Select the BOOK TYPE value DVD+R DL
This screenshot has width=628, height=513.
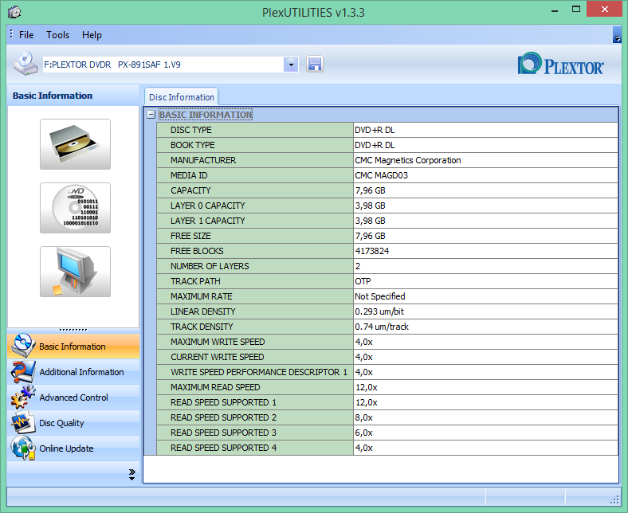(375, 145)
